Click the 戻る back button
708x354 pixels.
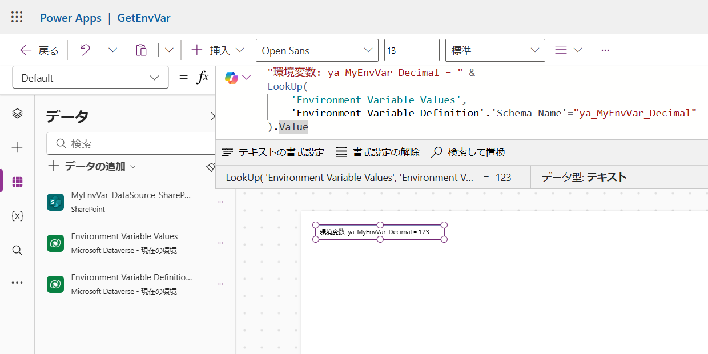click(x=39, y=50)
